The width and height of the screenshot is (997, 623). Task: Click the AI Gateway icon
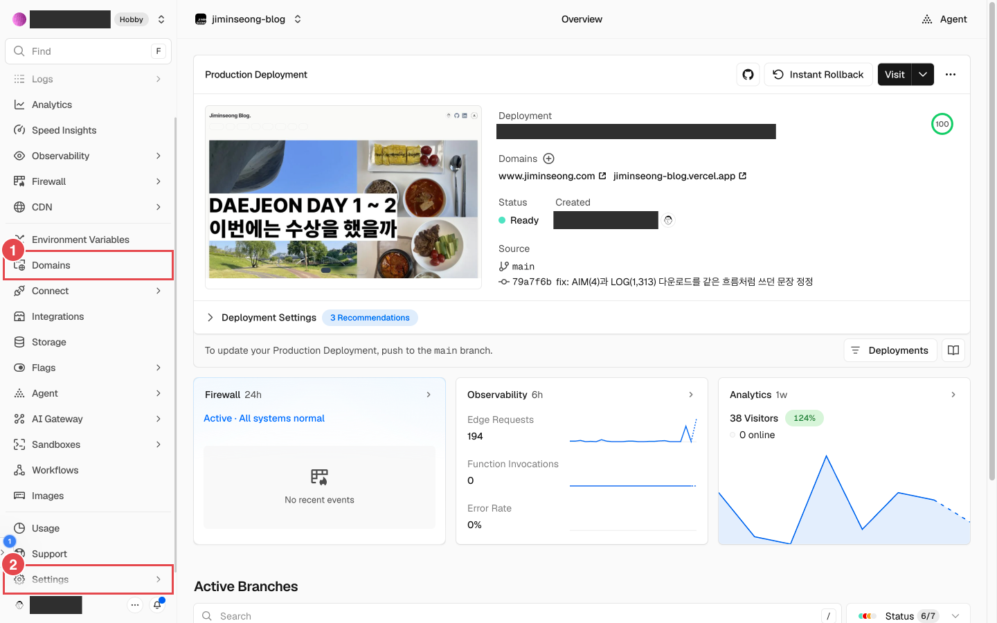coord(19,419)
